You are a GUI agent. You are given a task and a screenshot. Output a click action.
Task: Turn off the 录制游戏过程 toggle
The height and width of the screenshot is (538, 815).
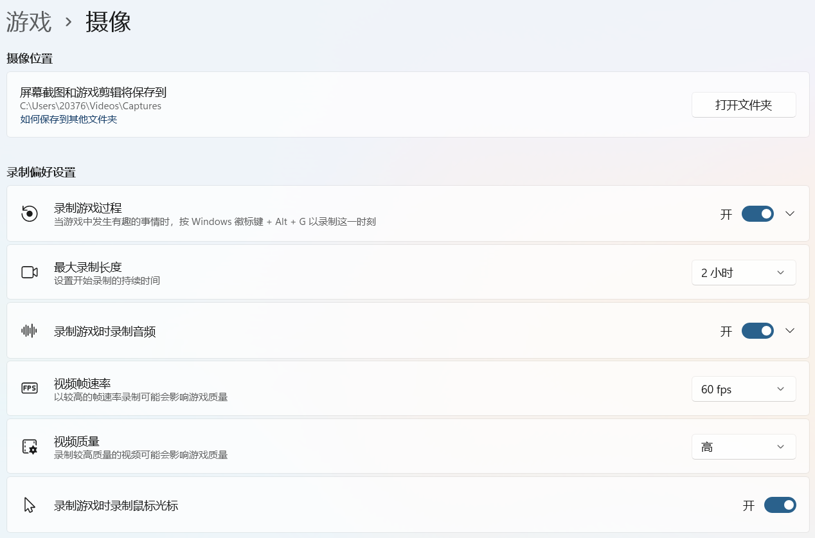click(758, 214)
